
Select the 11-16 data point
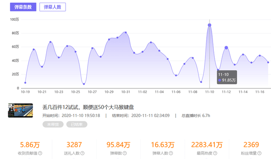260,55
